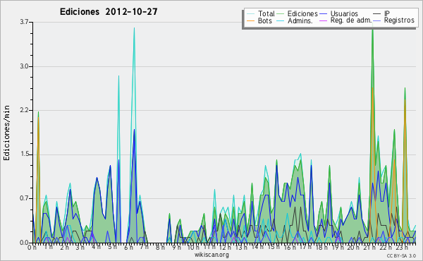
Task: Click the '7 h' x-axis label
Action: coord(144,247)
